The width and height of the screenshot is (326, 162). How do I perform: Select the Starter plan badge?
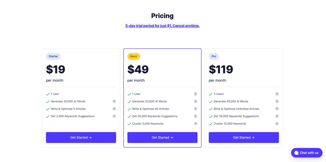[53, 57]
